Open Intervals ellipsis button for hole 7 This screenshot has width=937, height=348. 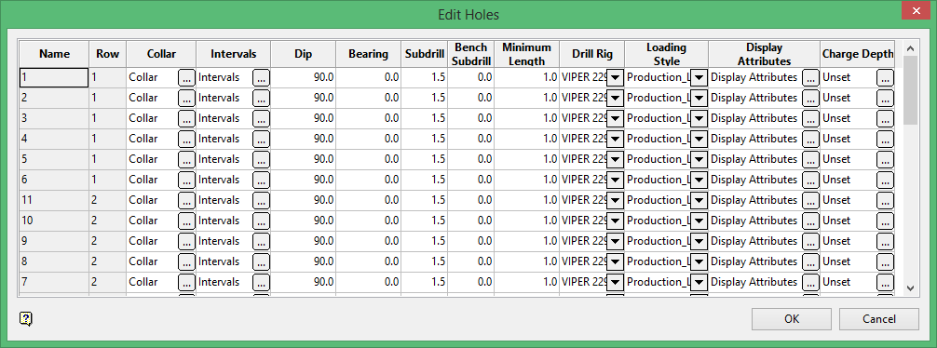261,282
